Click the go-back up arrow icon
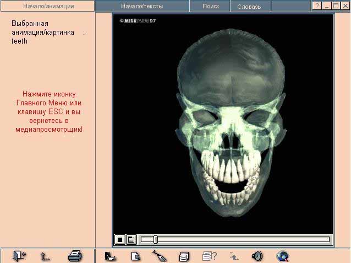 tap(46, 256)
